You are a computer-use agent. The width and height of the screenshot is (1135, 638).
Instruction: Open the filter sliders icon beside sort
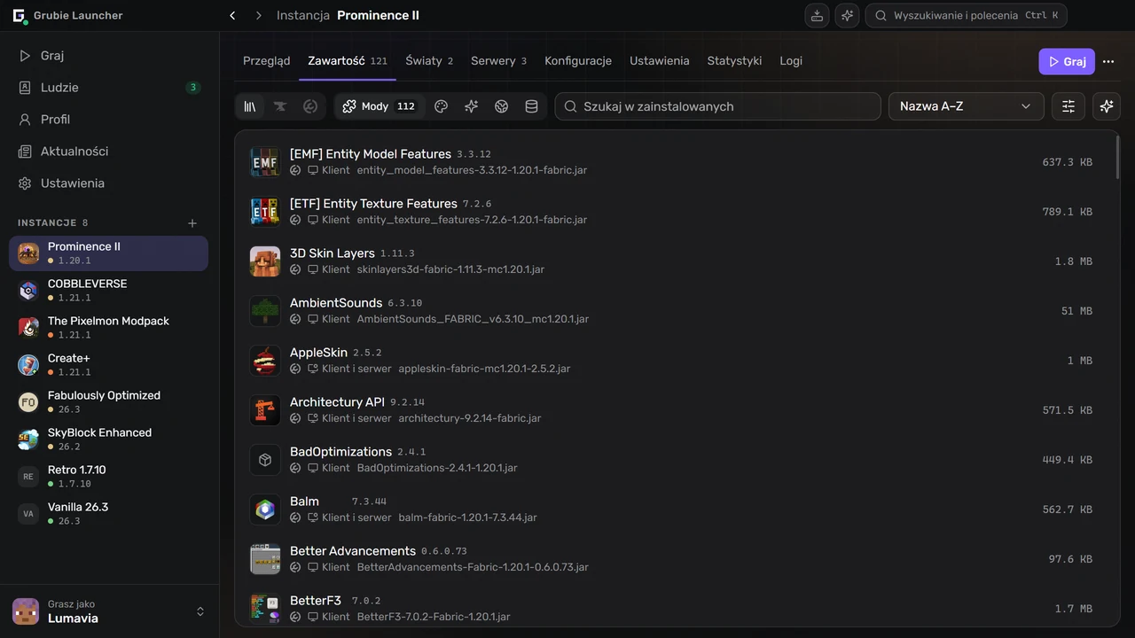click(x=1068, y=106)
